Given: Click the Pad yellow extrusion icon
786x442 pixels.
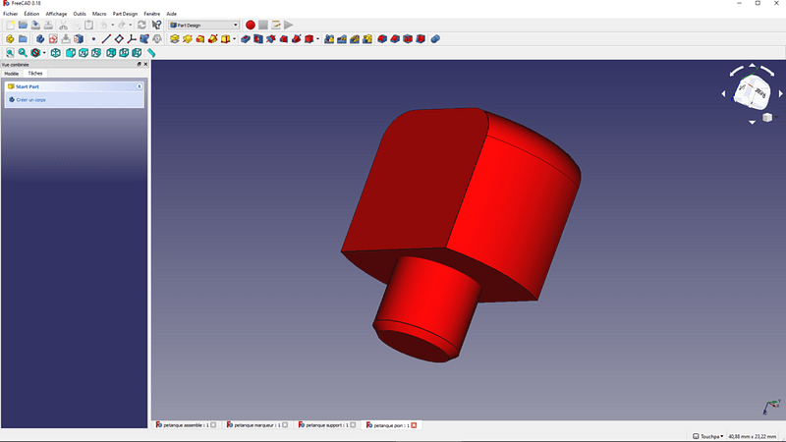Looking at the screenshot, I should 175,39.
